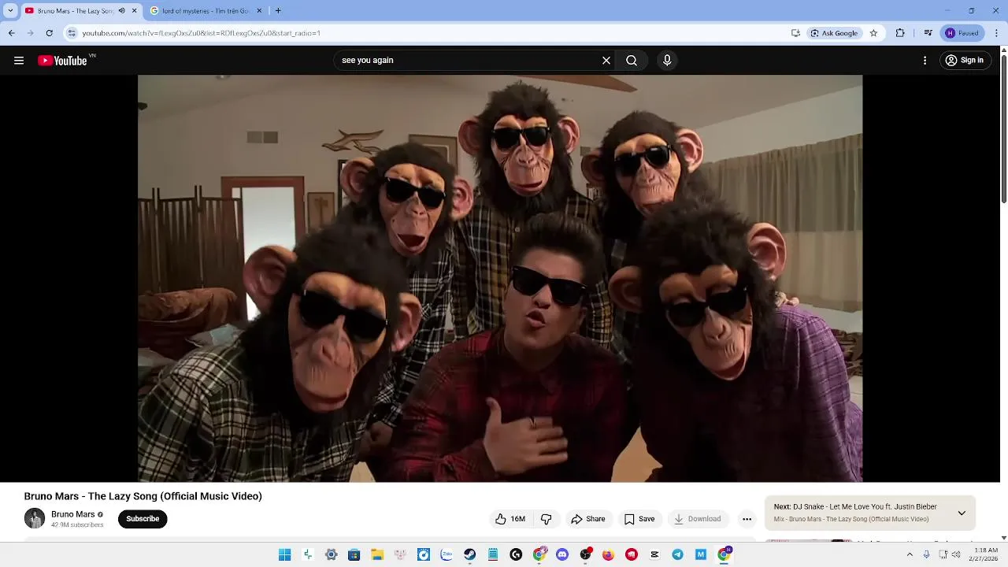Click the Ask Google lens button
Screen dimensions: 1008x567
(835, 33)
